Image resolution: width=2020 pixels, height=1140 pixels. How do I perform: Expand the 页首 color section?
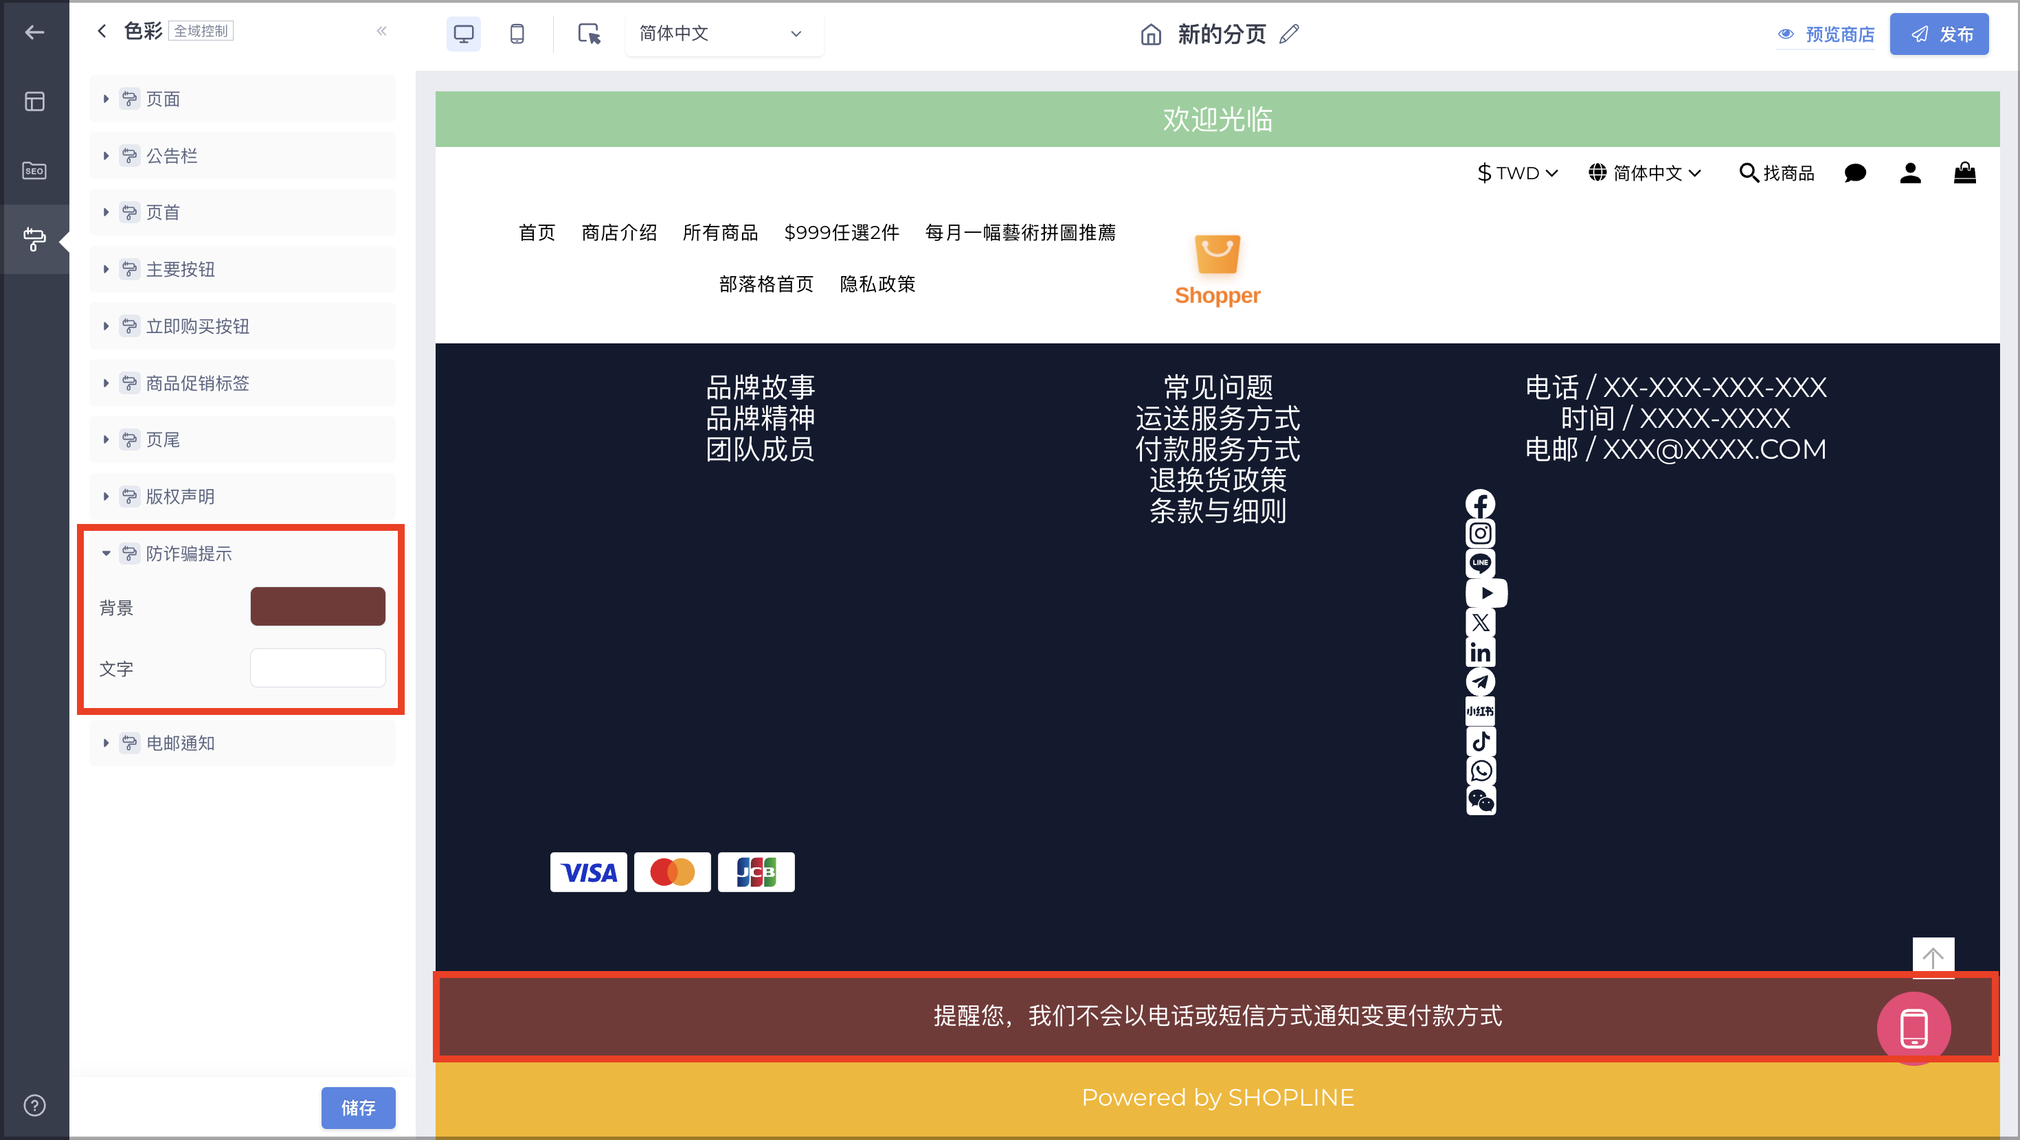[243, 212]
